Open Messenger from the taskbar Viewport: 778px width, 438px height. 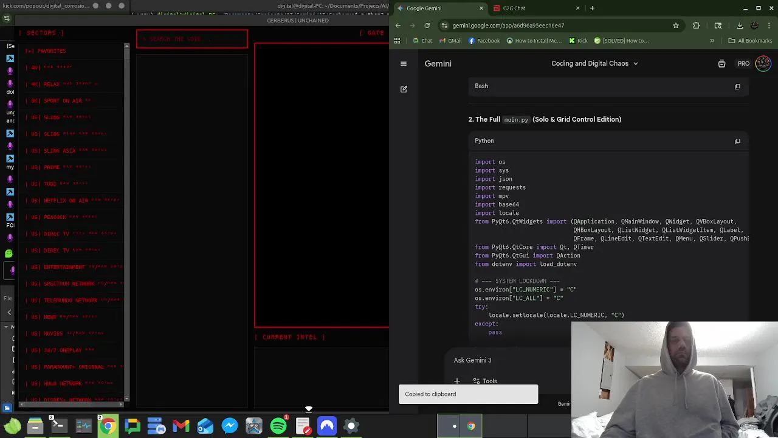point(230,426)
